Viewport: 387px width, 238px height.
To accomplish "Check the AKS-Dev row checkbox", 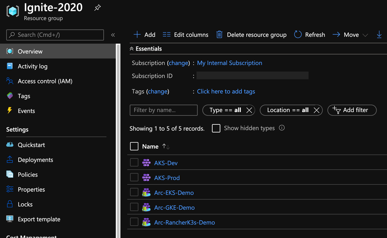I will 134,162.
